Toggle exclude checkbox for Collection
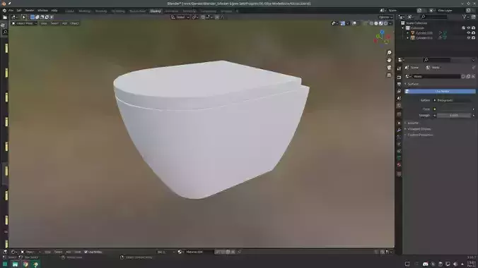The width and height of the screenshot is (478, 268). [x=464, y=28]
